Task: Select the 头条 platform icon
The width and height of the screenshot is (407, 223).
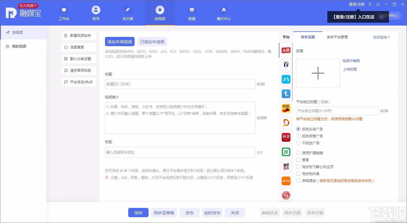Action: (x=286, y=50)
